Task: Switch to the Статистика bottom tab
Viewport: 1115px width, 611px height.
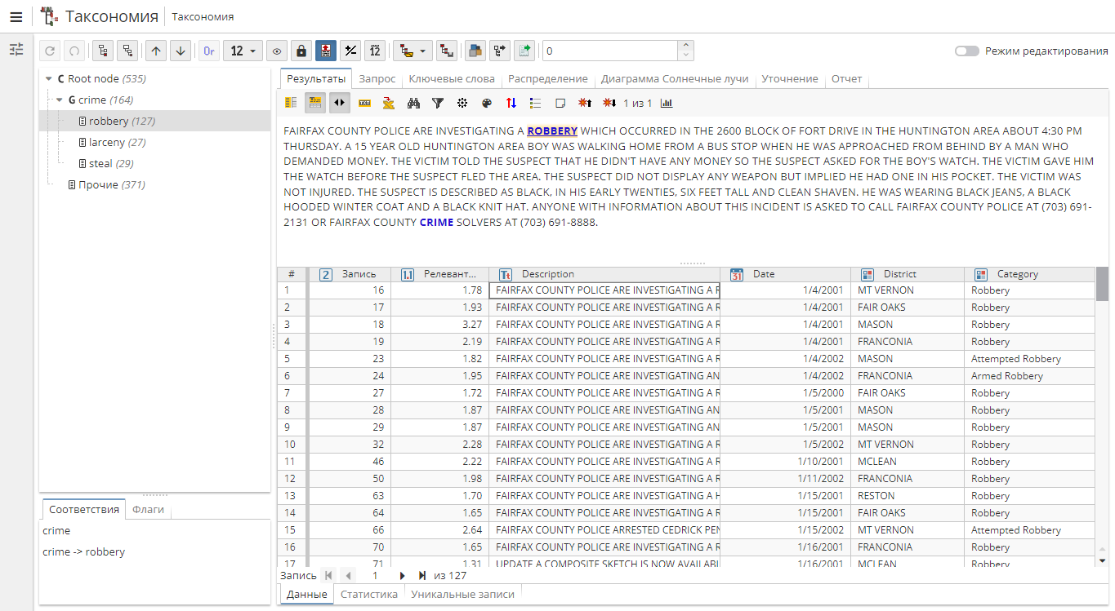Action: 369,594
